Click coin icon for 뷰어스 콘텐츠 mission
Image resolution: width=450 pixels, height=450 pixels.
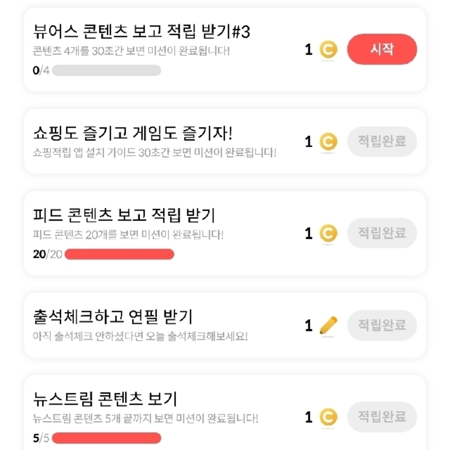pos(327,50)
